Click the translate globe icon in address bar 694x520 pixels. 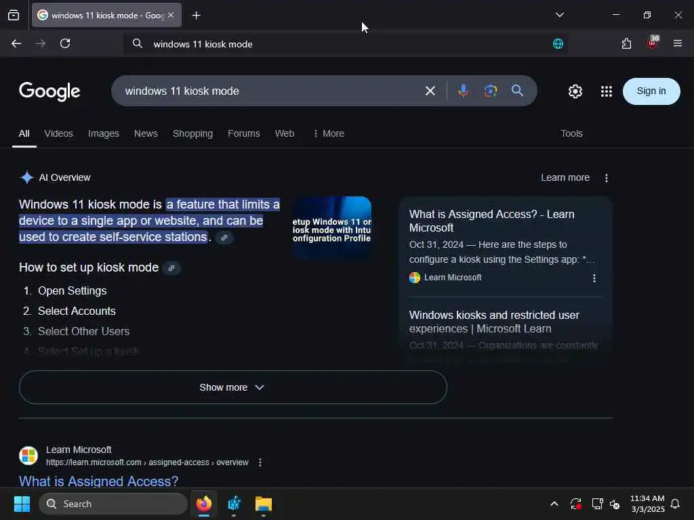pyautogui.click(x=558, y=43)
